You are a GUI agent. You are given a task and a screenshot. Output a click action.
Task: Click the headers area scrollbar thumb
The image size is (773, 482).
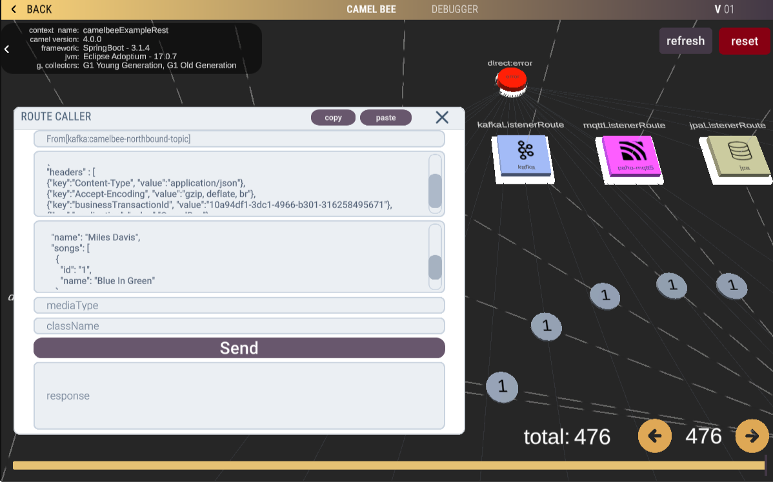click(x=436, y=191)
